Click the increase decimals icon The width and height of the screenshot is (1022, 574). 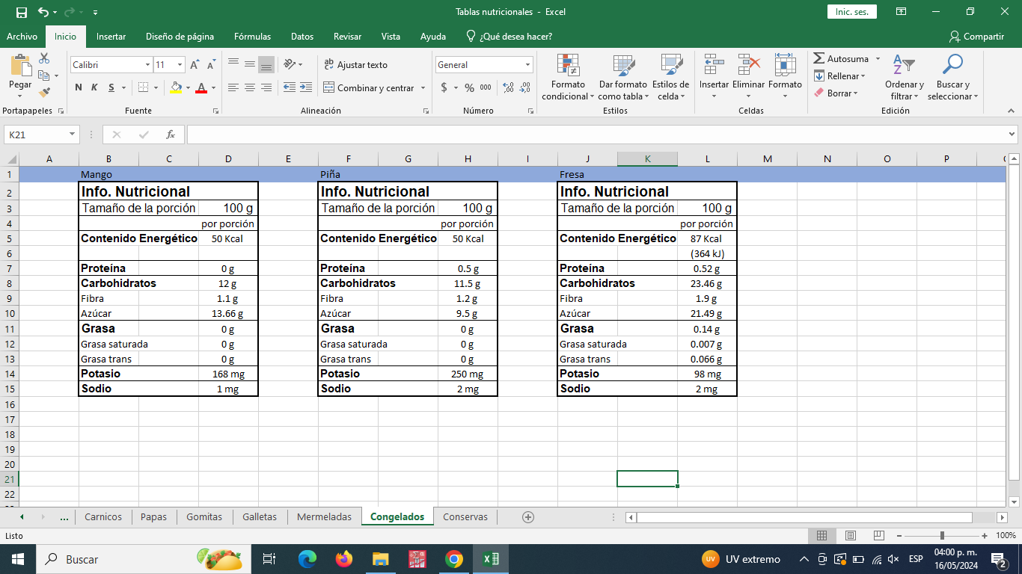pyautogui.click(x=509, y=87)
